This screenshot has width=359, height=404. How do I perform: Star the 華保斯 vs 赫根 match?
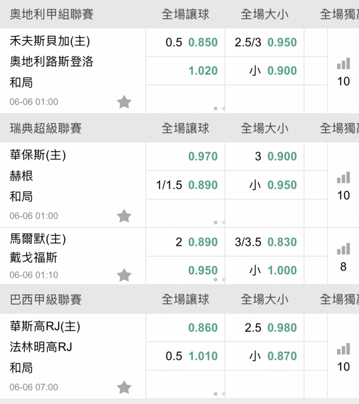click(x=124, y=216)
